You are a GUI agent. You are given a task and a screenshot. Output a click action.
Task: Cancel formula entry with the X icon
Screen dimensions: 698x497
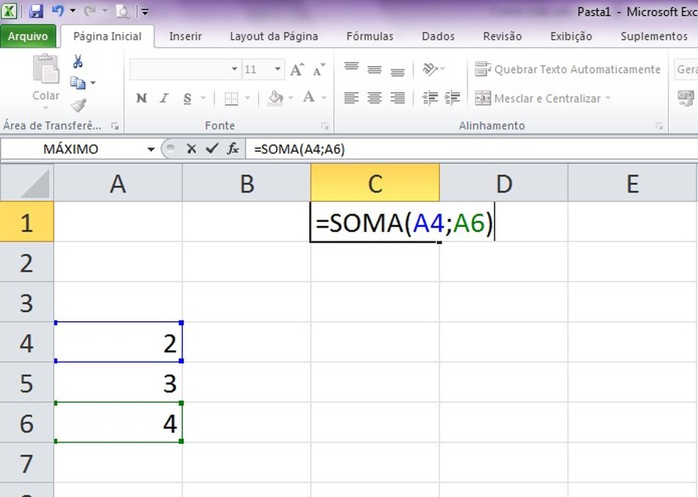click(x=191, y=149)
